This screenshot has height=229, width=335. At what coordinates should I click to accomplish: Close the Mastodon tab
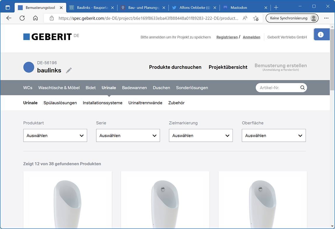(266, 8)
